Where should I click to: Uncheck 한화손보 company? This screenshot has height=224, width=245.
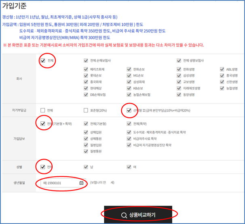point(129,69)
